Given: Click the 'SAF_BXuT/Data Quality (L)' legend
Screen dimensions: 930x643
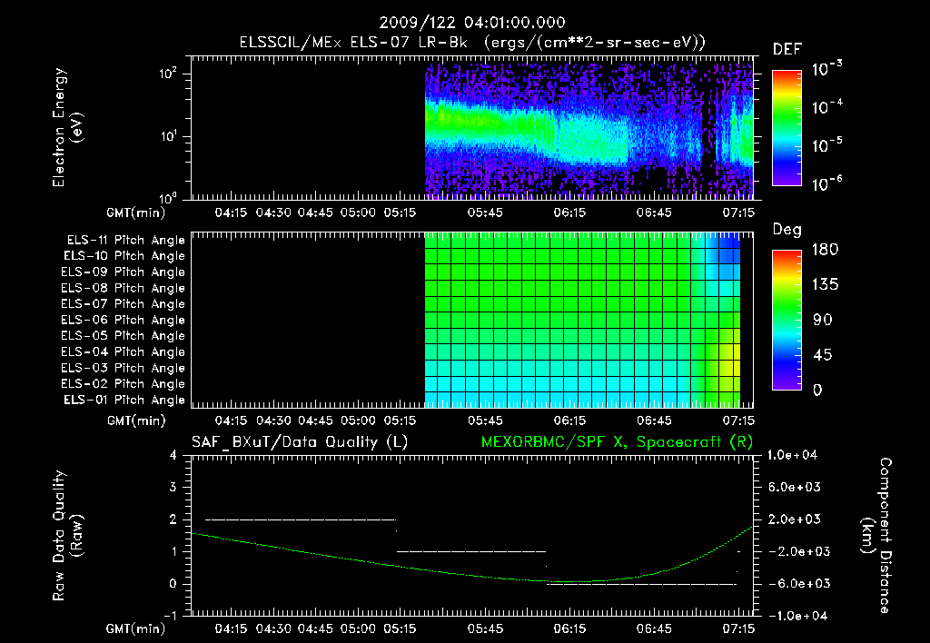Looking at the screenshot, I should coord(300,442).
